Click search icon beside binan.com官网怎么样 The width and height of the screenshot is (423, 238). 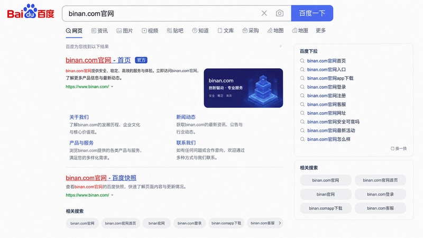(302, 139)
